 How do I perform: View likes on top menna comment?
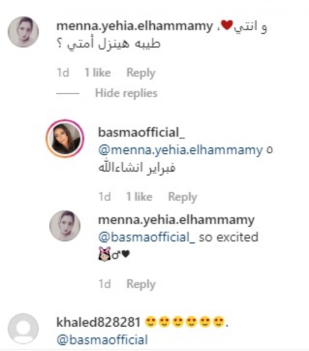tap(98, 73)
